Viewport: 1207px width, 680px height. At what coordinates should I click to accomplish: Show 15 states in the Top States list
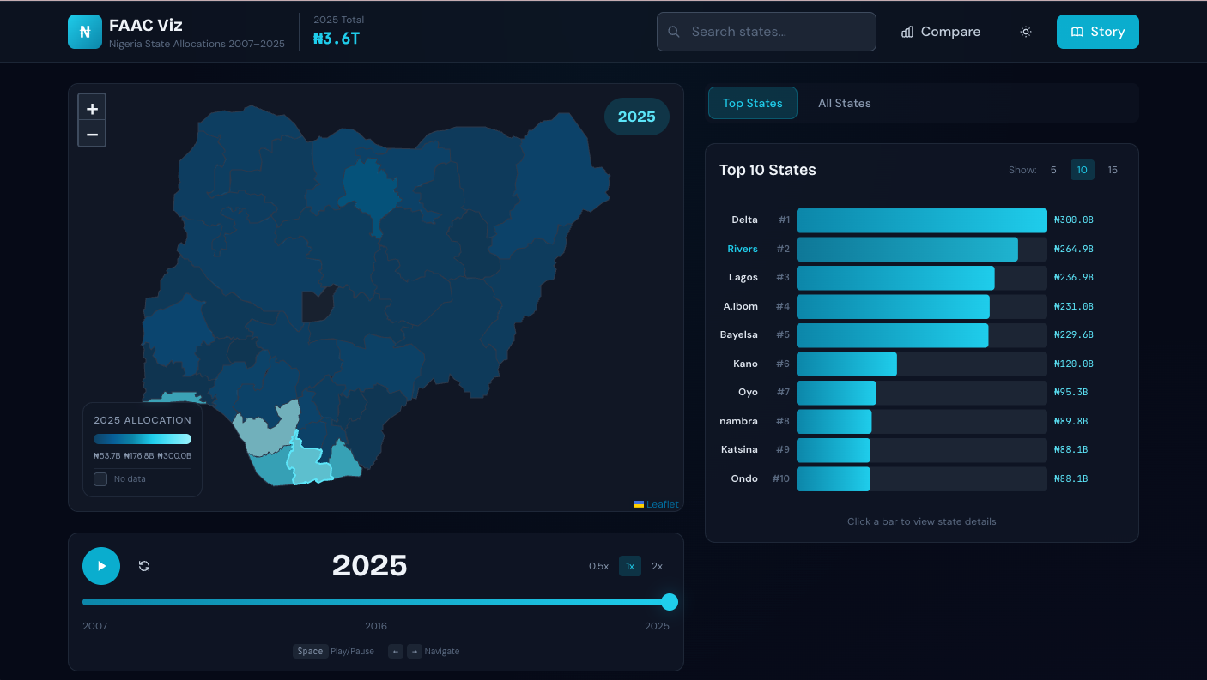1113,170
